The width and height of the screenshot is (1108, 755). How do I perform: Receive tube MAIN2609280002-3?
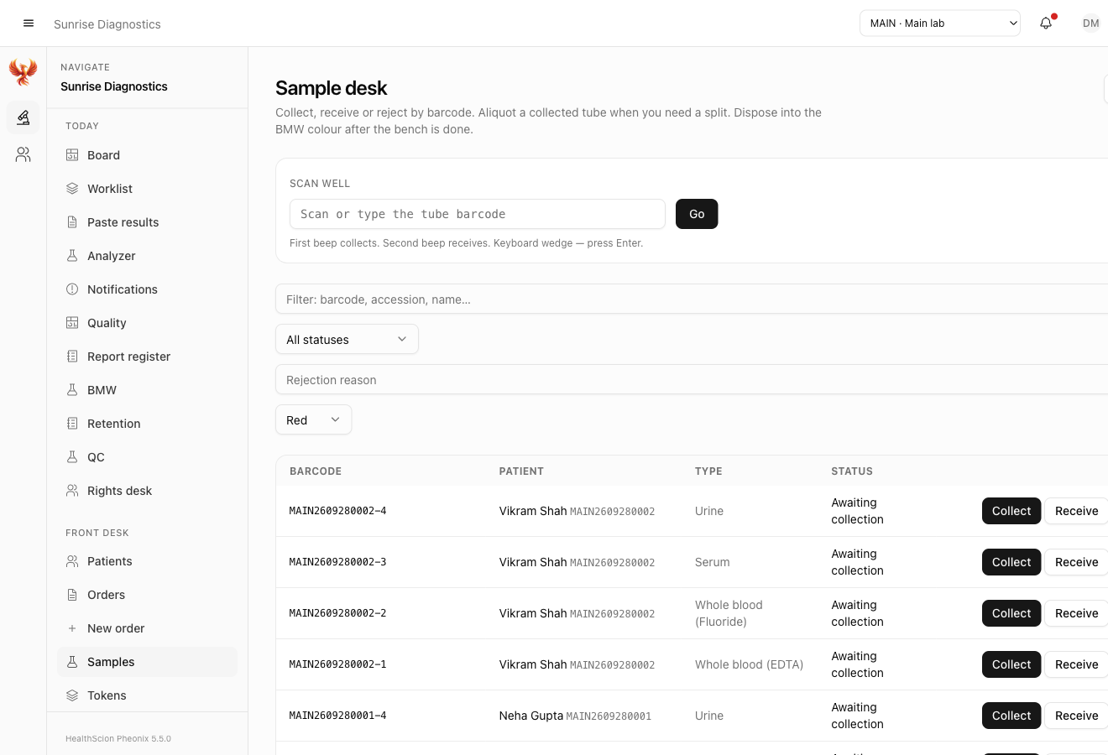1076,562
